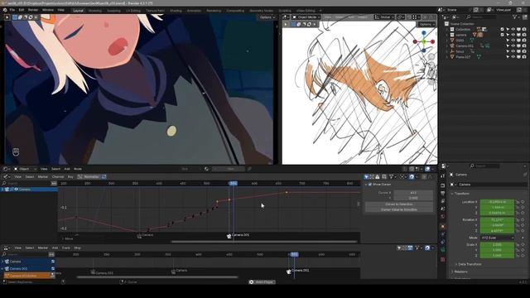The width and height of the screenshot is (530, 298).
Task: Open the graph editor's editor type icon
Action: click(x=7, y=176)
